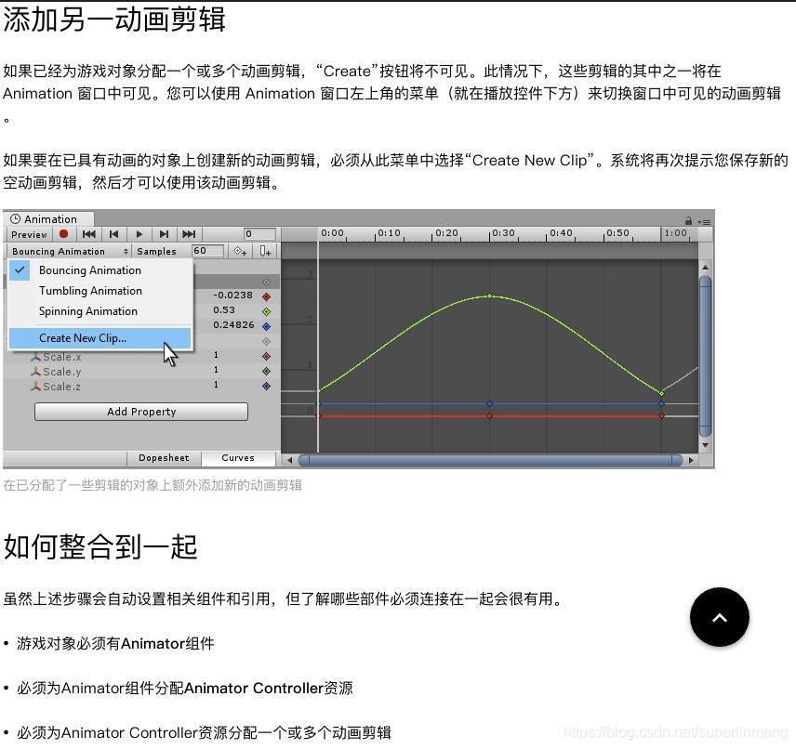Click the Animation window tab
The width and height of the screenshot is (796, 749).
[49, 219]
